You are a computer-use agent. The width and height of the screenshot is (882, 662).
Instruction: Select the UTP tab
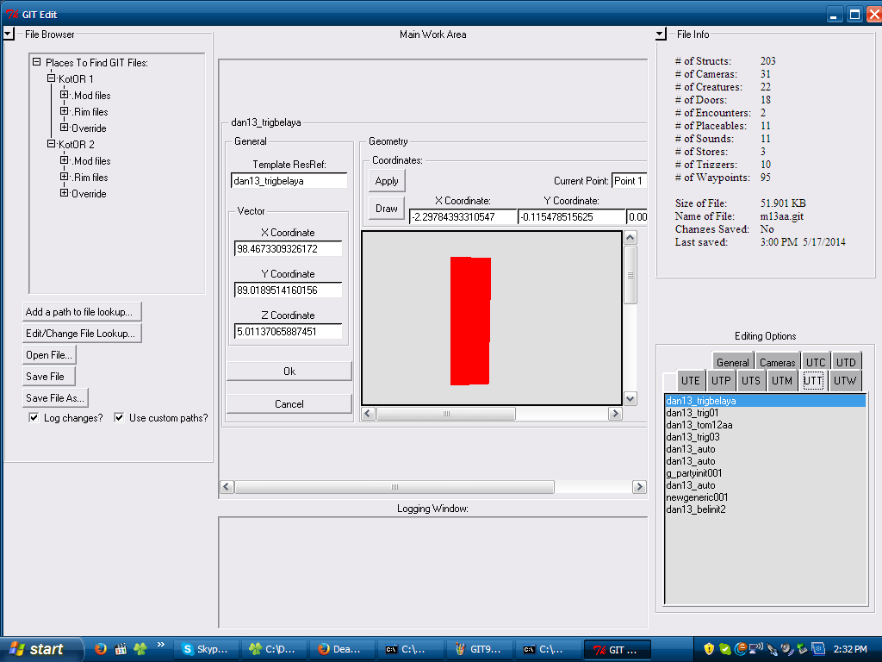(721, 380)
